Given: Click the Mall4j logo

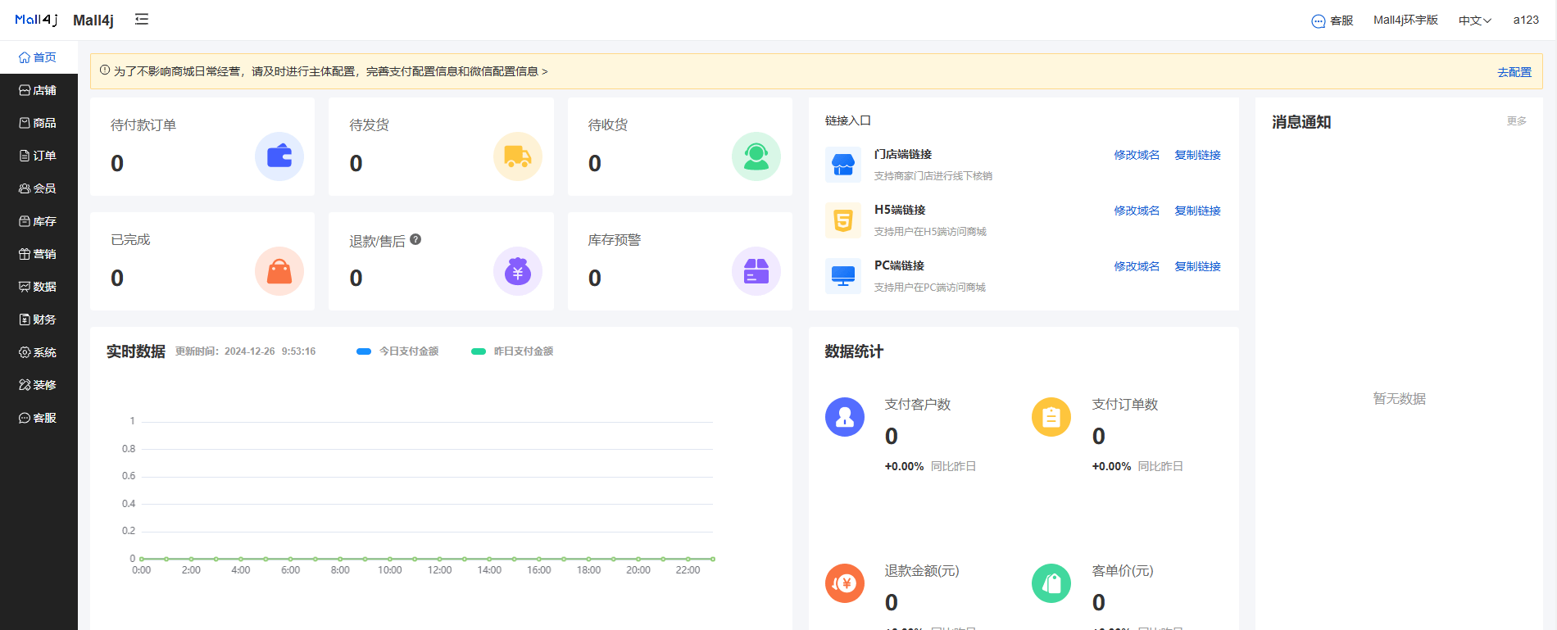Looking at the screenshot, I should 37,20.
